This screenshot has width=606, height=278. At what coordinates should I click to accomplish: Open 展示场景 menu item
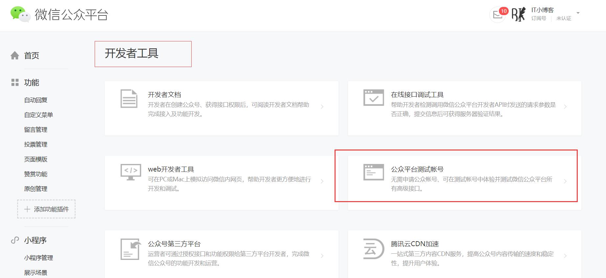(x=36, y=272)
